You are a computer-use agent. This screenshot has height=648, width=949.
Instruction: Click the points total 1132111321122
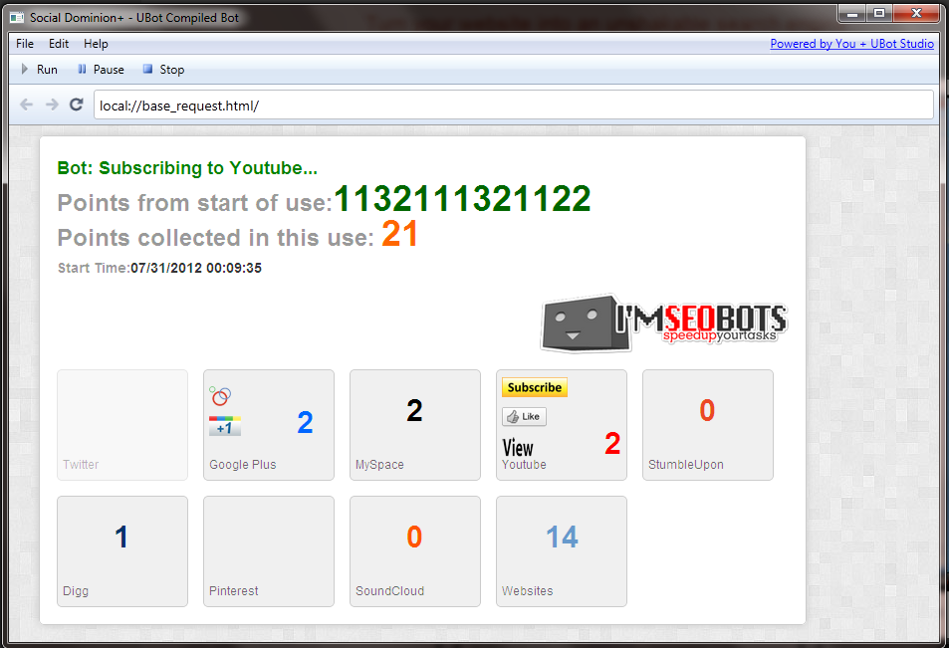[x=462, y=199]
